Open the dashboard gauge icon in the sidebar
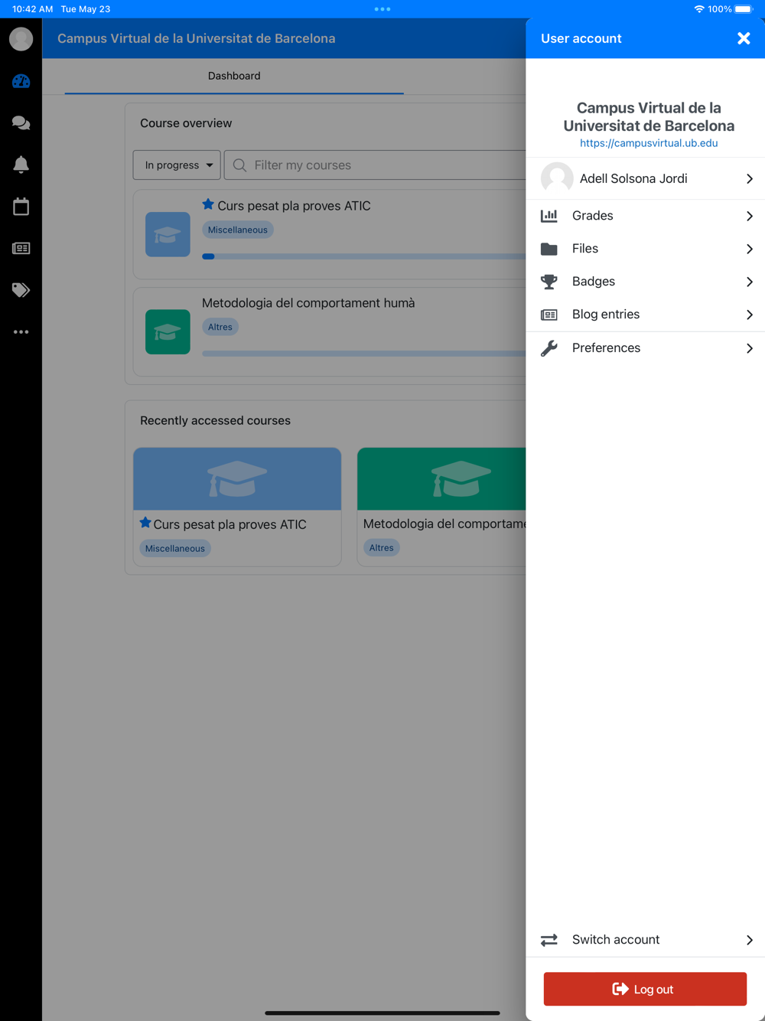 click(x=21, y=81)
